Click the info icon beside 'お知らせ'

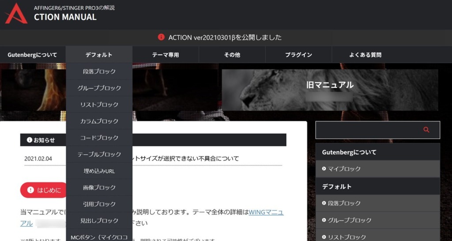[x=30, y=140]
